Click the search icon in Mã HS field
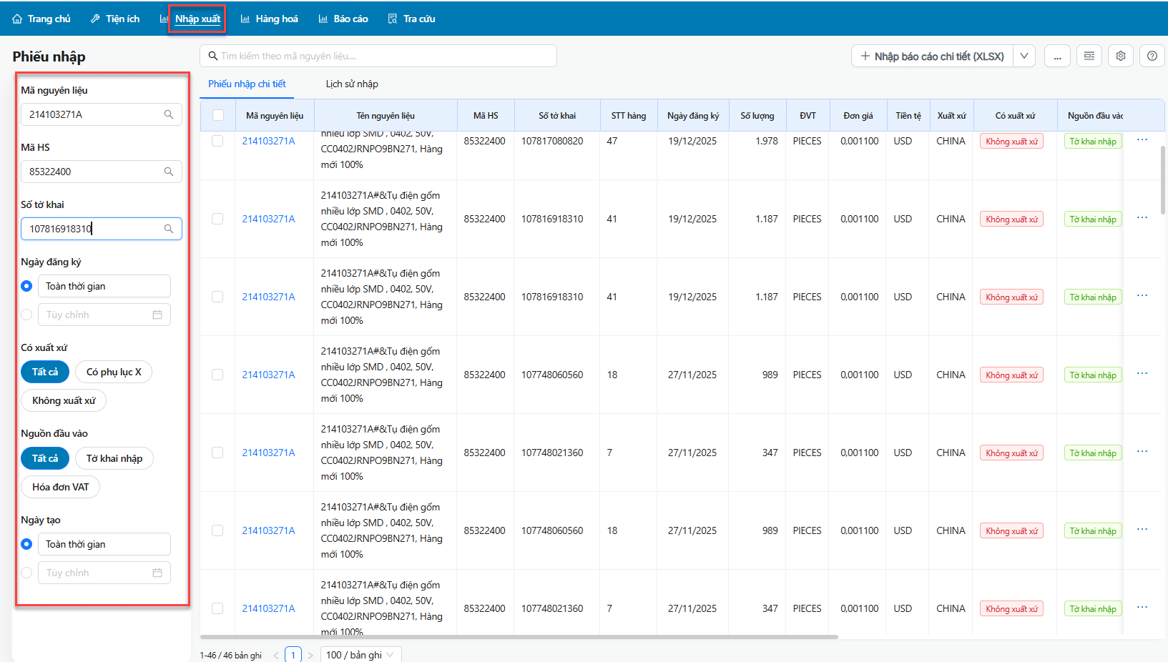The image size is (1168, 662). pyautogui.click(x=169, y=172)
